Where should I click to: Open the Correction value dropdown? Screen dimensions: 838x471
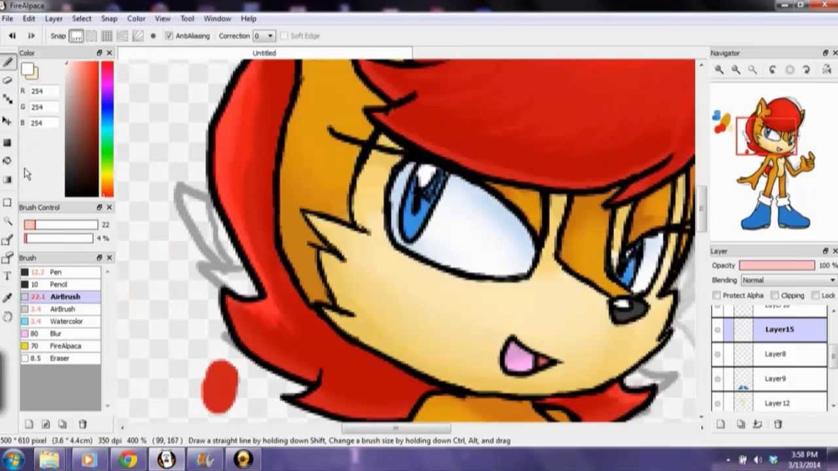pos(264,36)
